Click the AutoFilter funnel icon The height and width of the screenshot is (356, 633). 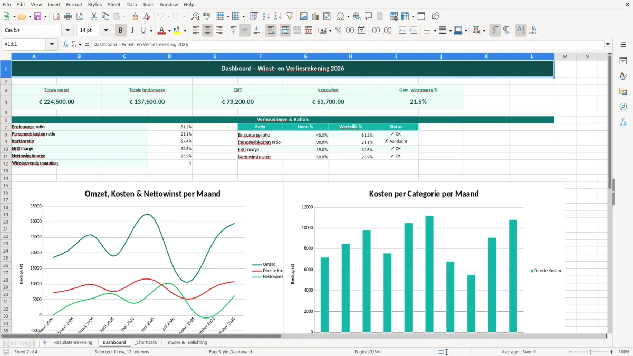289,16
